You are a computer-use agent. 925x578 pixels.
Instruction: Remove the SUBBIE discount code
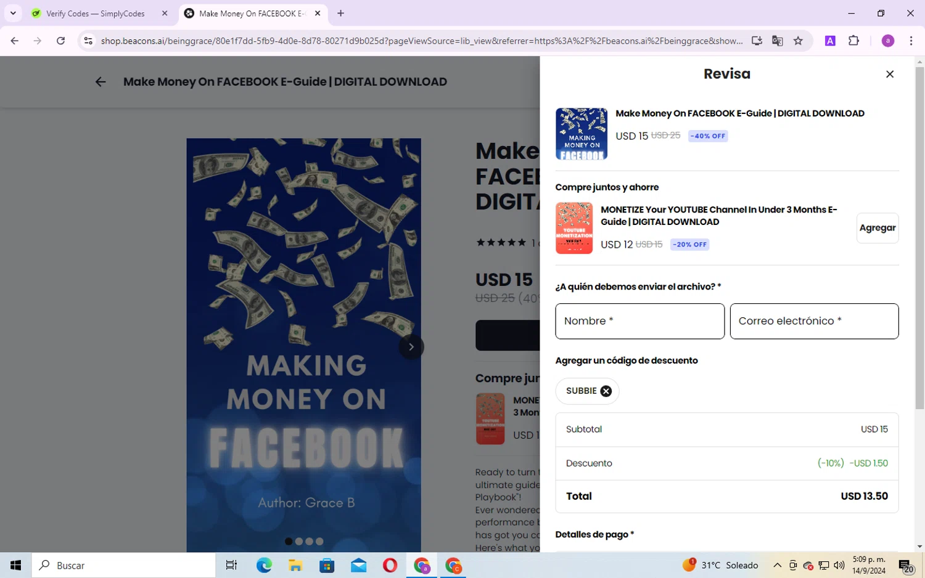pyautogui.click(x=606, y=391)
